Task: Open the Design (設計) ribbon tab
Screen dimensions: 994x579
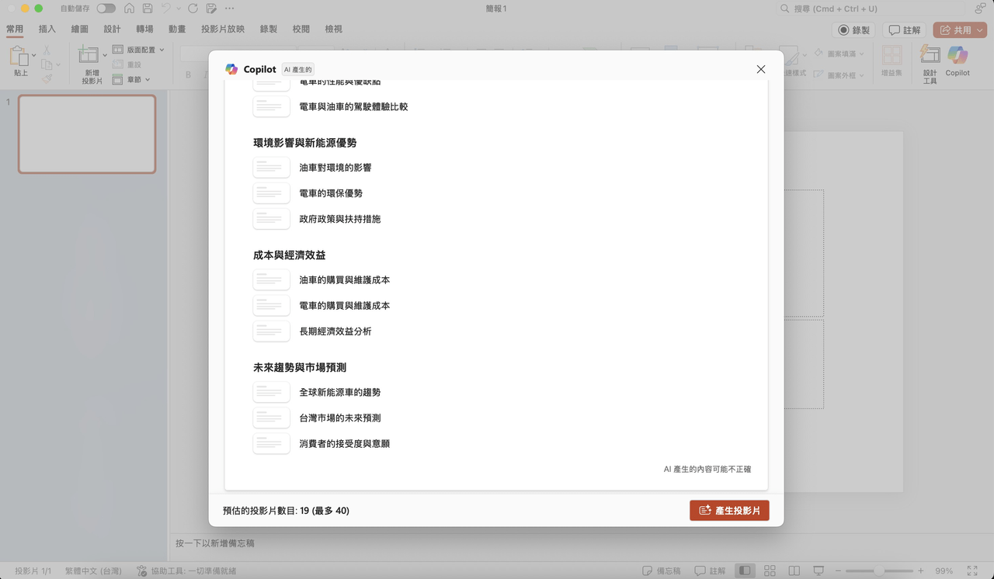Action: coord(112,29)
